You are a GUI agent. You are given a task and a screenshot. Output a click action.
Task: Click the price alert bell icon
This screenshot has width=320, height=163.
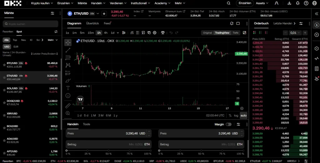tap(232, 23)
